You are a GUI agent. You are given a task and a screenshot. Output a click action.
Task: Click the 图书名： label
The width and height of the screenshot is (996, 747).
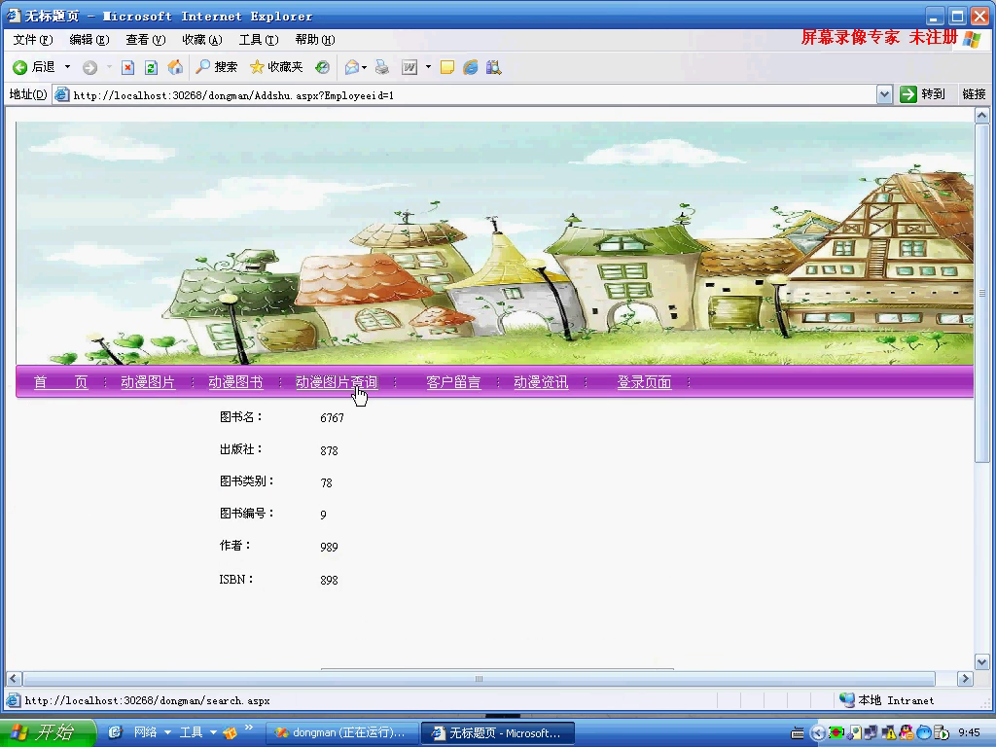(241, 417)
